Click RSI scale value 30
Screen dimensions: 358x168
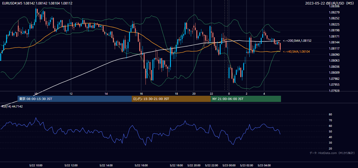[x=331, y=143]
